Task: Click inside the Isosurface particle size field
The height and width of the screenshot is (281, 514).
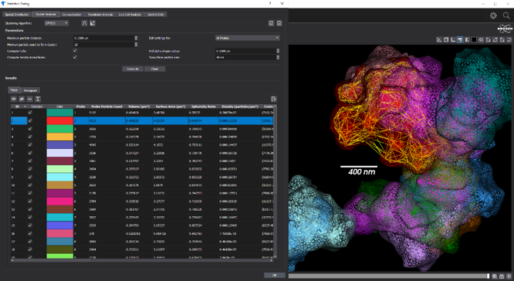Action: pyautogui.click(x=245, y=57)
